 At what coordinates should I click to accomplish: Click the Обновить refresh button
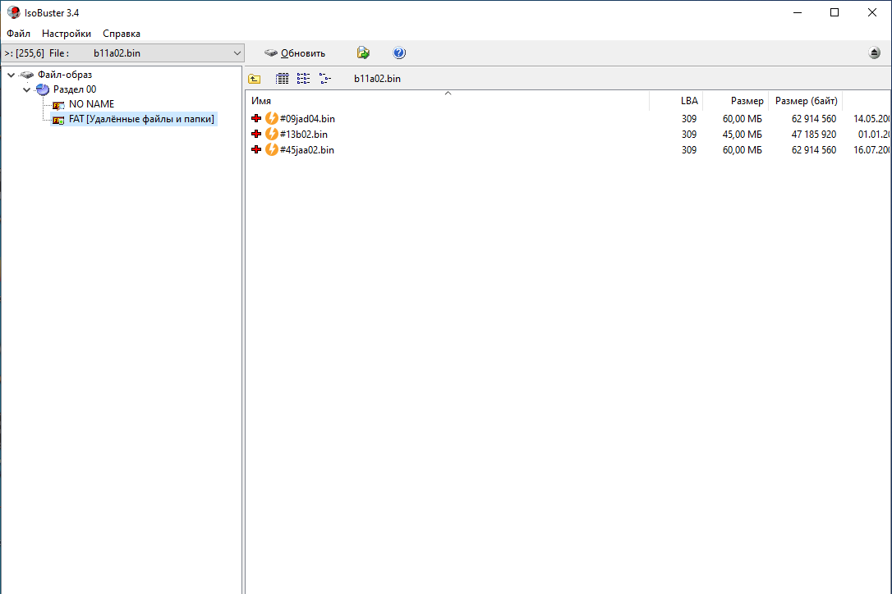(295, 53)
